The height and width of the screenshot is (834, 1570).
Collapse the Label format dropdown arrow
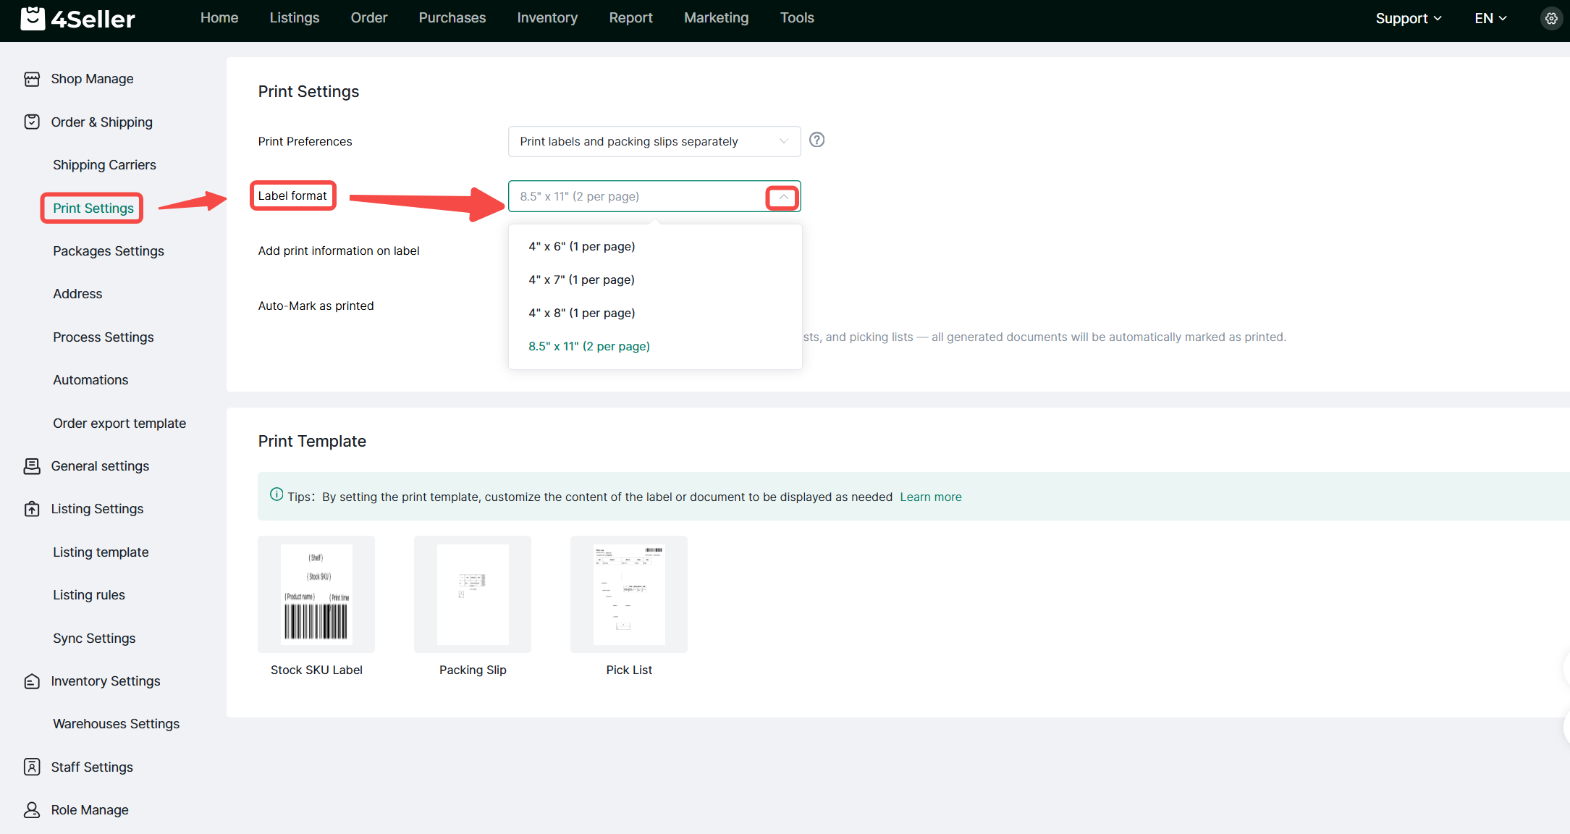point(782,197)
